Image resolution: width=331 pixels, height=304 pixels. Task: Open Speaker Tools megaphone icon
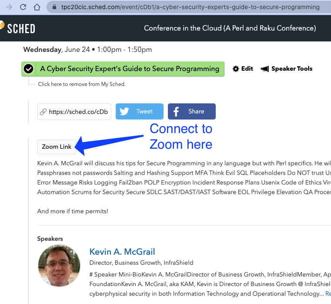click(x=265, y=69)
